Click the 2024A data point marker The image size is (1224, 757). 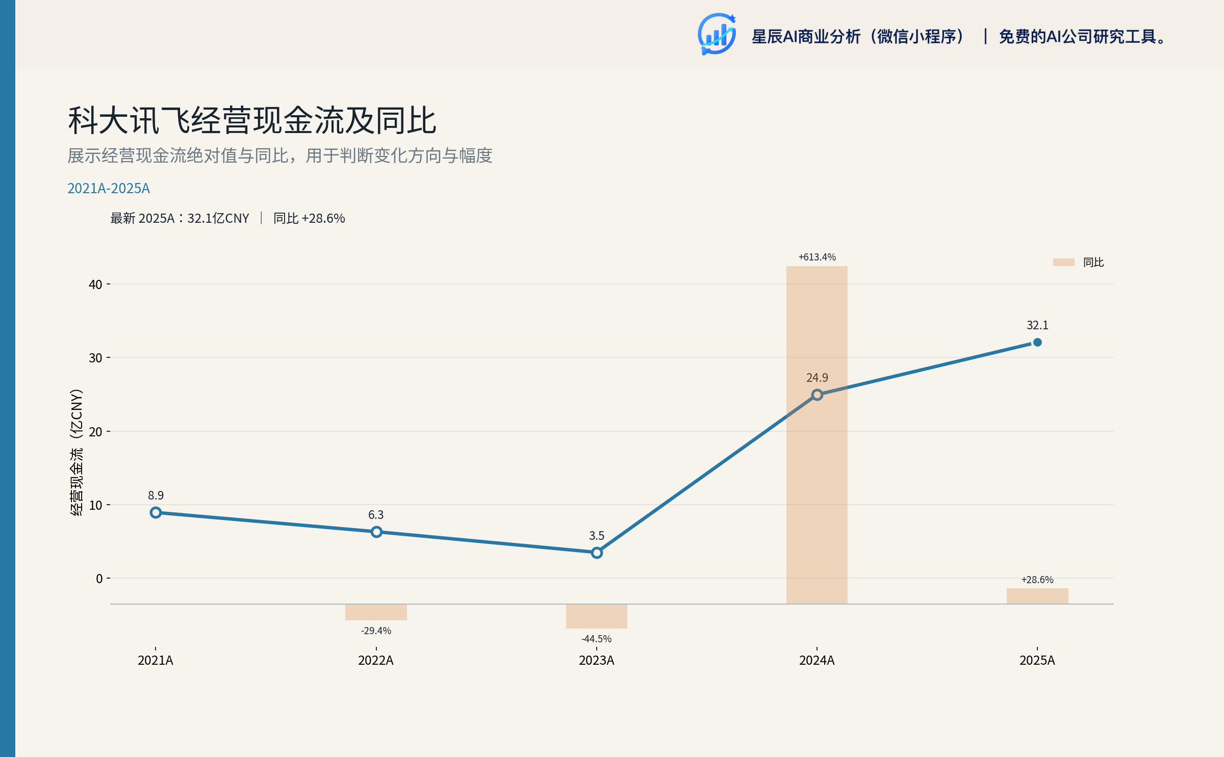click(x=817, y=395)
